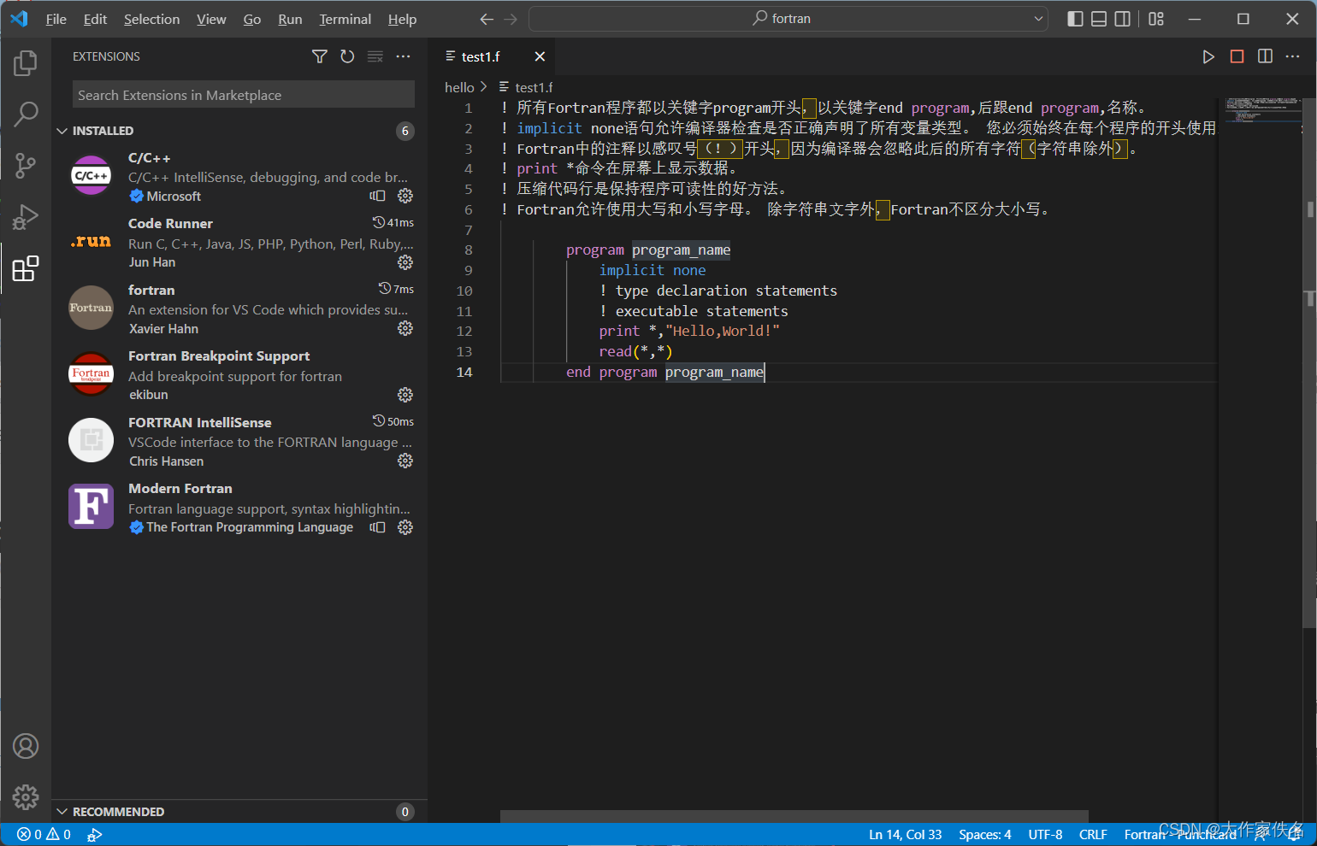The height and width of the screenshot is (846, 1317).
Task: Click line number 9 in the gutter
Action: tap(468, 270)
